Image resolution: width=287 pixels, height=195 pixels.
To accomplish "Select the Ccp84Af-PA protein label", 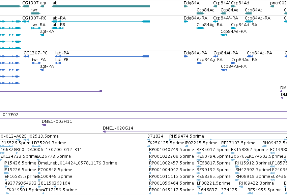I will pyautogui.click(x=226, y=53).
